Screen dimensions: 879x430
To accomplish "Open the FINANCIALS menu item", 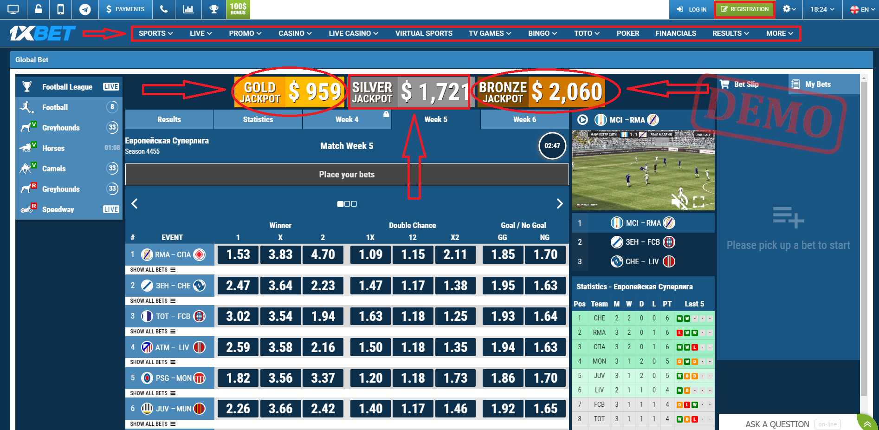I will pyautogui.click(x=675, y=33).
